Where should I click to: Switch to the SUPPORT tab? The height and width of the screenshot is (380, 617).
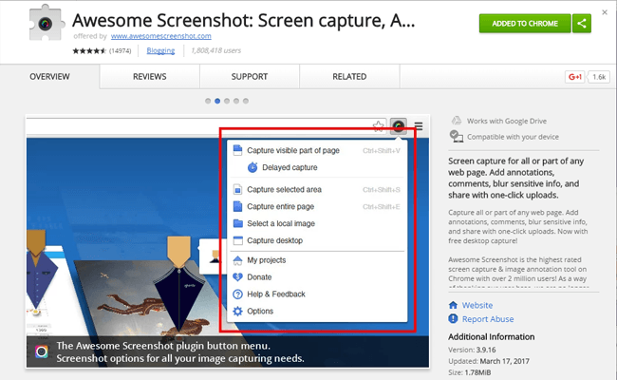click(x=250, y=76)
